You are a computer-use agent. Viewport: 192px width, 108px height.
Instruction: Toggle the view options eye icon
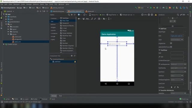point(79,19)
